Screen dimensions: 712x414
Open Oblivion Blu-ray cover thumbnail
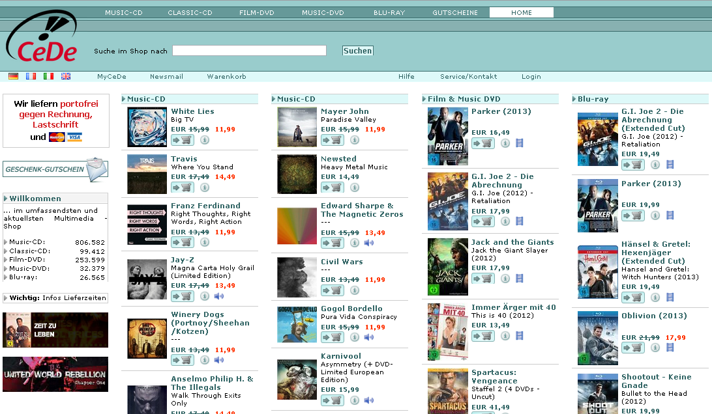[597, 338]
